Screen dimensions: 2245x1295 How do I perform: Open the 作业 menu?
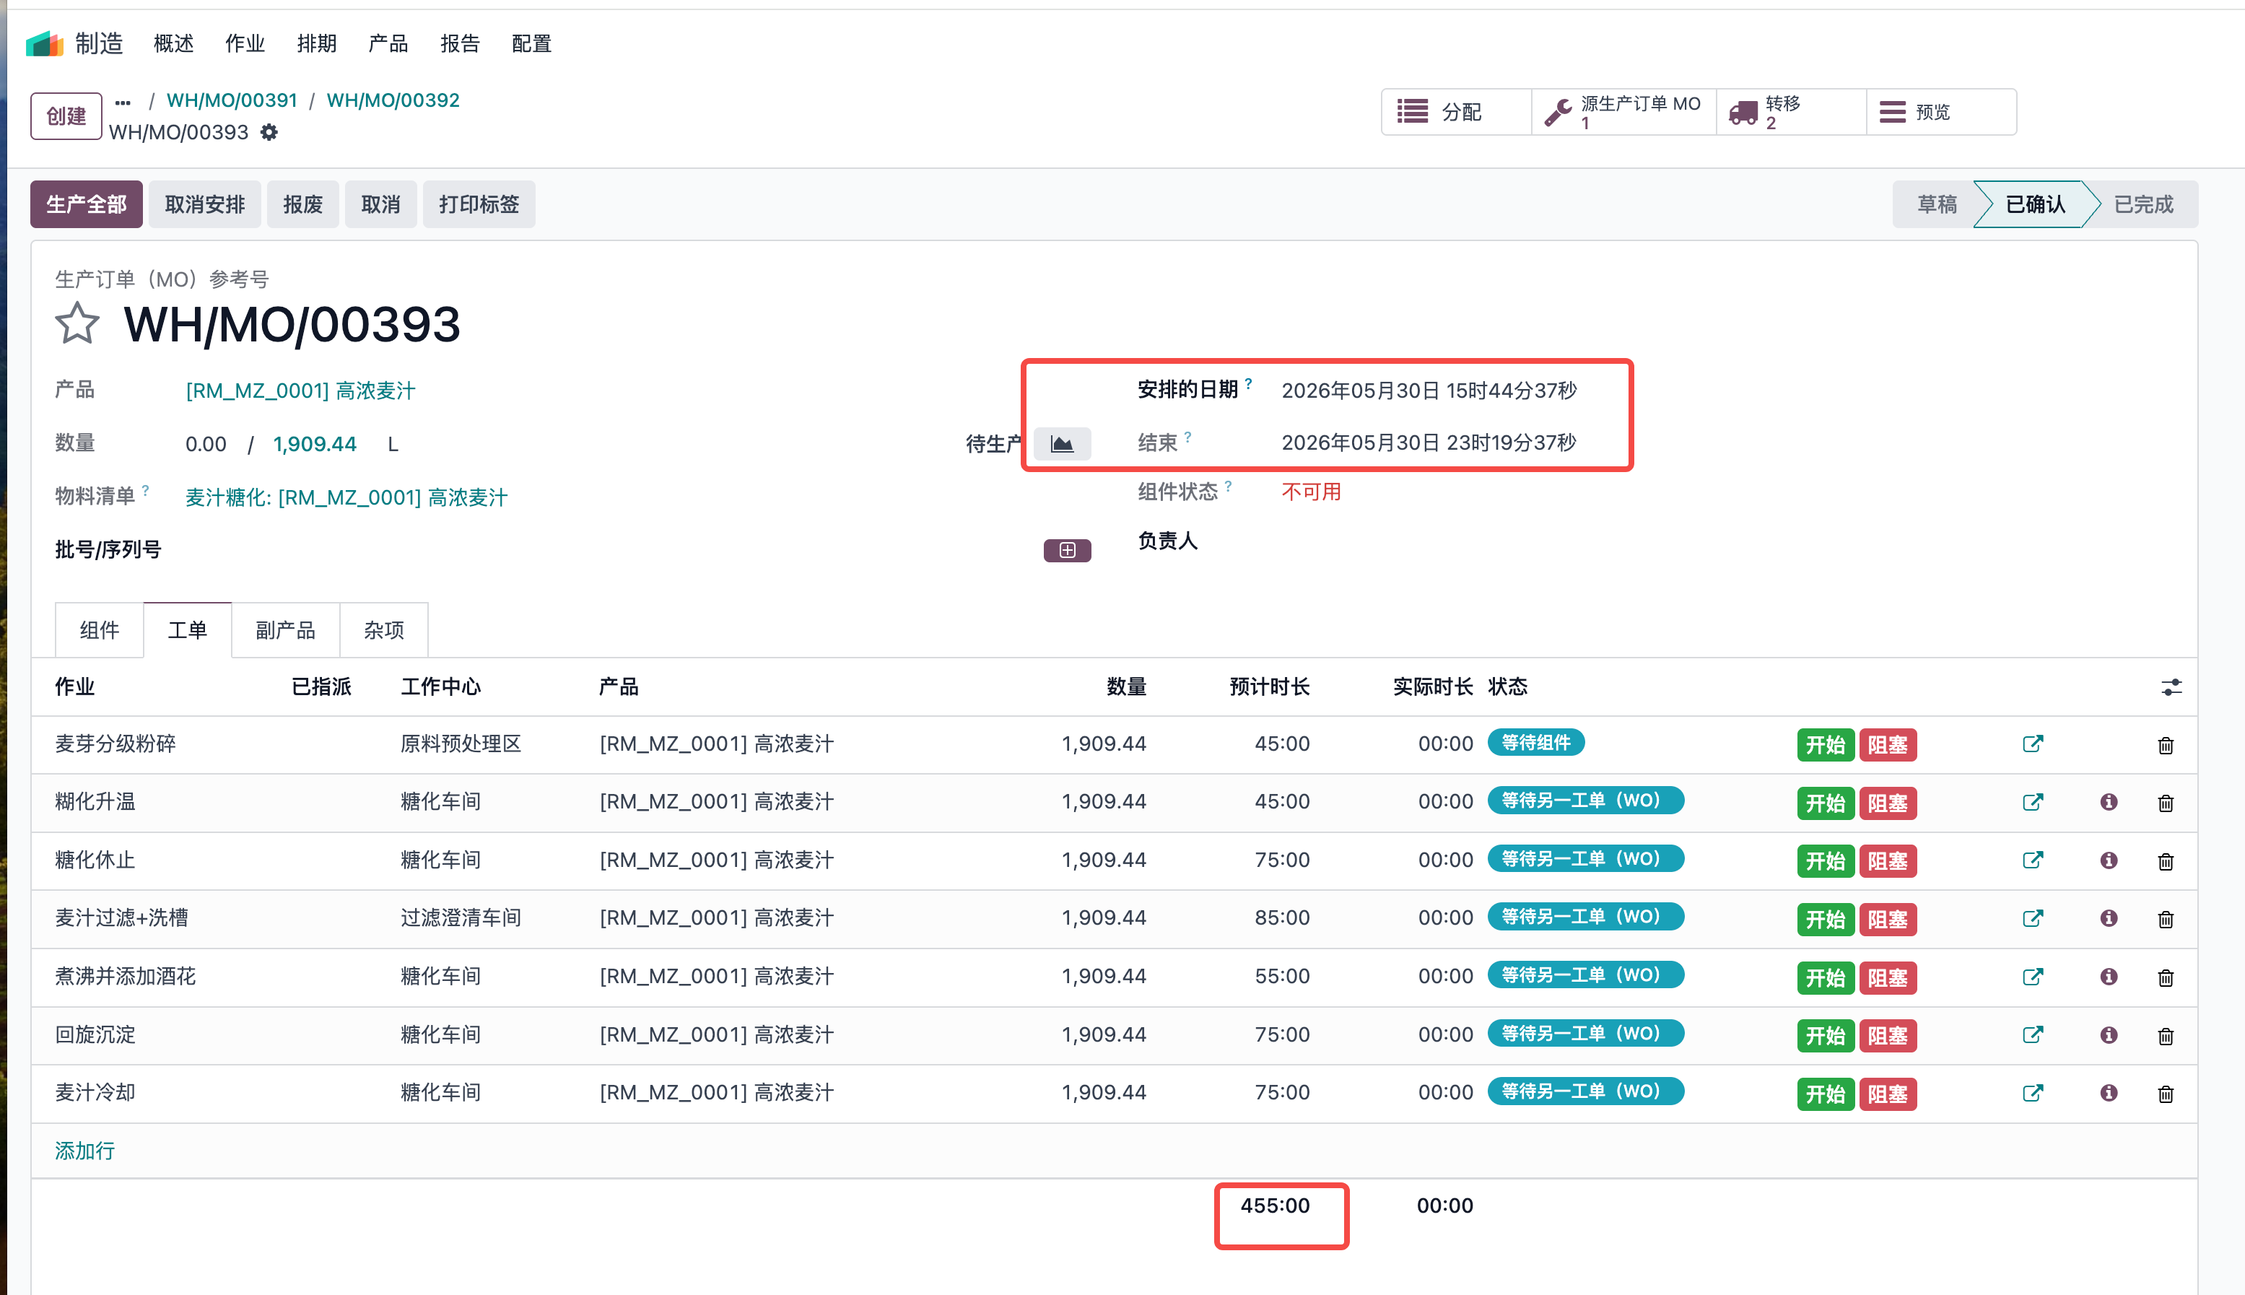pos(245,43)
